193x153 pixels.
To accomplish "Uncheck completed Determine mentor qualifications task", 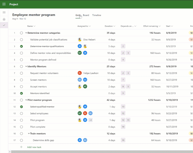I will pos(21,46).
